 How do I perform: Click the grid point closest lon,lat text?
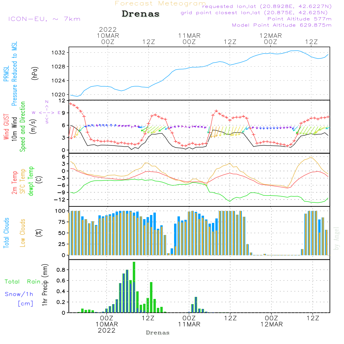pos(256,13)
